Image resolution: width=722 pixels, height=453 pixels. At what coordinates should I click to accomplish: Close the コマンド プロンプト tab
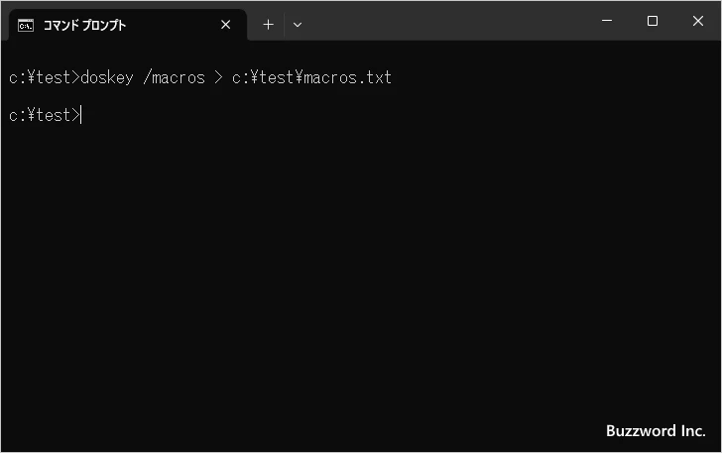226,25
